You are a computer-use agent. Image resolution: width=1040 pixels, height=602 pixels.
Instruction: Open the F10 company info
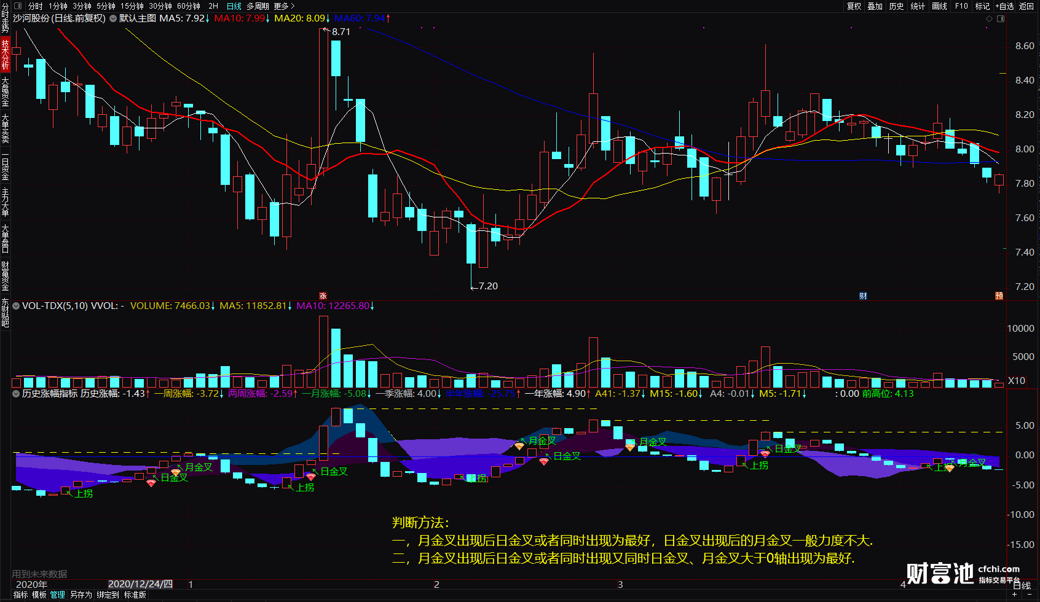pyautogui.click(x=961, y=6)
